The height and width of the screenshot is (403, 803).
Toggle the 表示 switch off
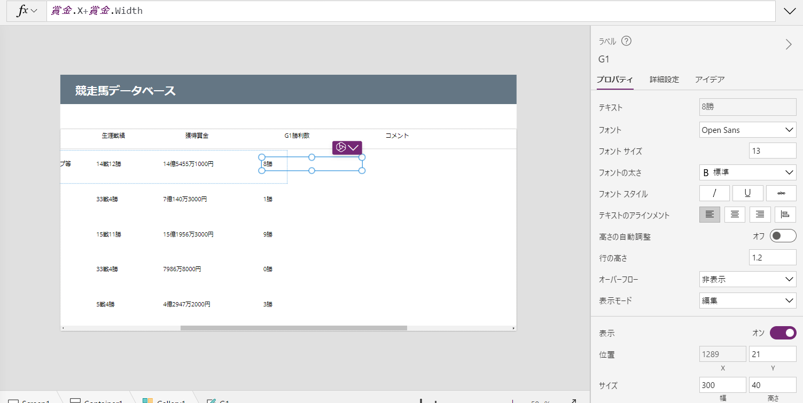coord(783,333)
